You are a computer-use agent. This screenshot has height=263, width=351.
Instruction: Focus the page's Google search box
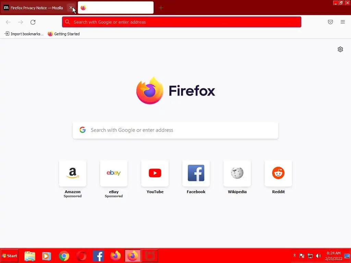(x=175, y=130)
